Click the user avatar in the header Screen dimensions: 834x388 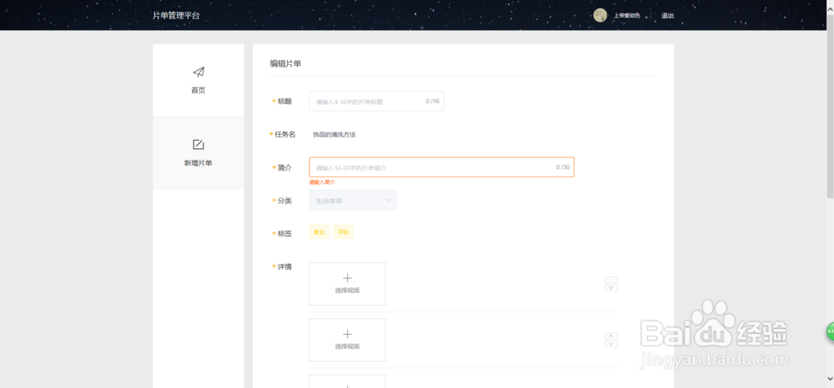pos(600,15)
